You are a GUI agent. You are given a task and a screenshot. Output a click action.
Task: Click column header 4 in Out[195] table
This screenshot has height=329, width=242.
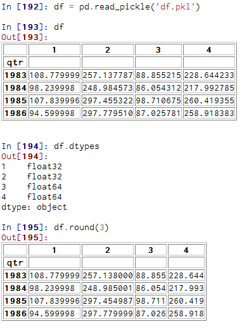pos(186,250)
